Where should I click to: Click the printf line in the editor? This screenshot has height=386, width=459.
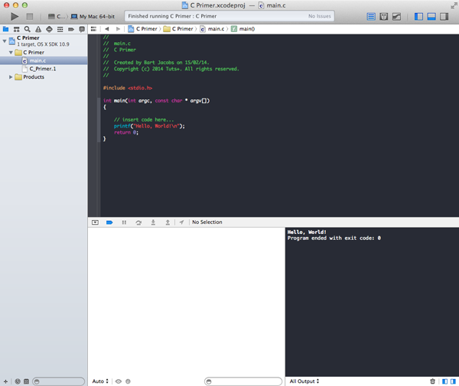coord(149,126)
